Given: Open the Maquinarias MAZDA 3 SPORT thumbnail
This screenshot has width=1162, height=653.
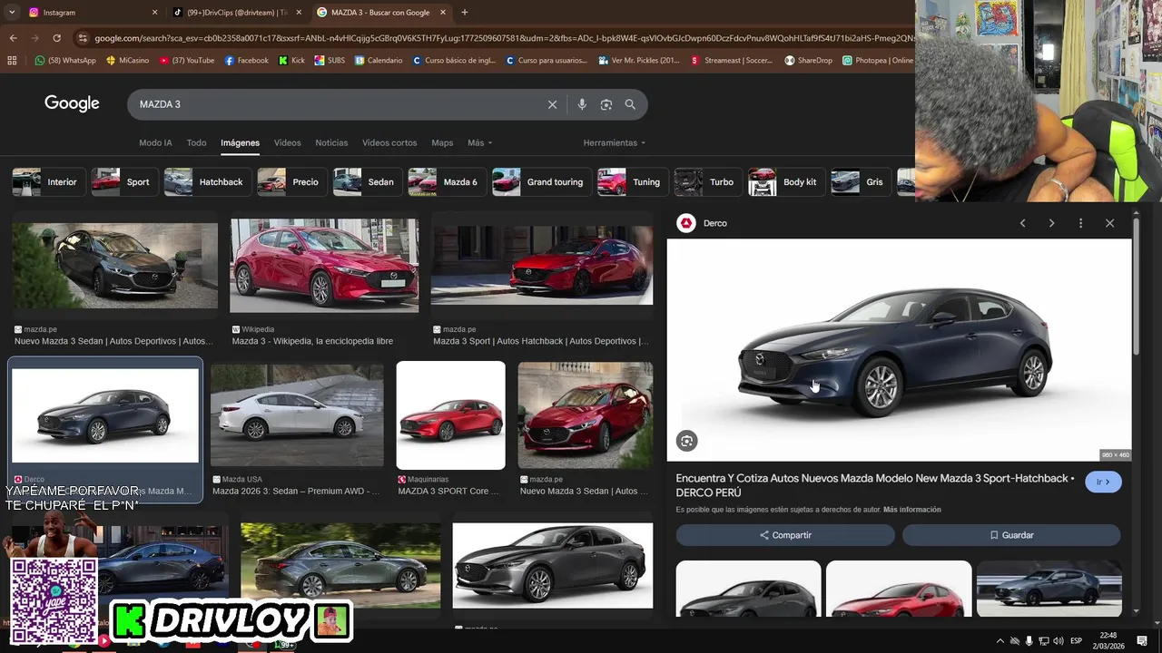Looking at the screenshot, I should (451, 415).
